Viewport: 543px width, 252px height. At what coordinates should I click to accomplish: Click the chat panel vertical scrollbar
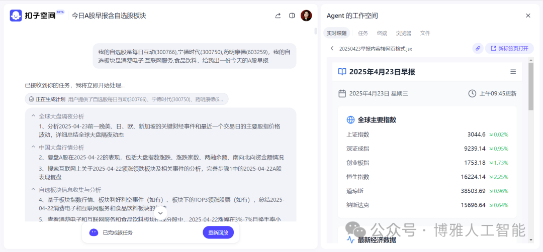(315, 31)
